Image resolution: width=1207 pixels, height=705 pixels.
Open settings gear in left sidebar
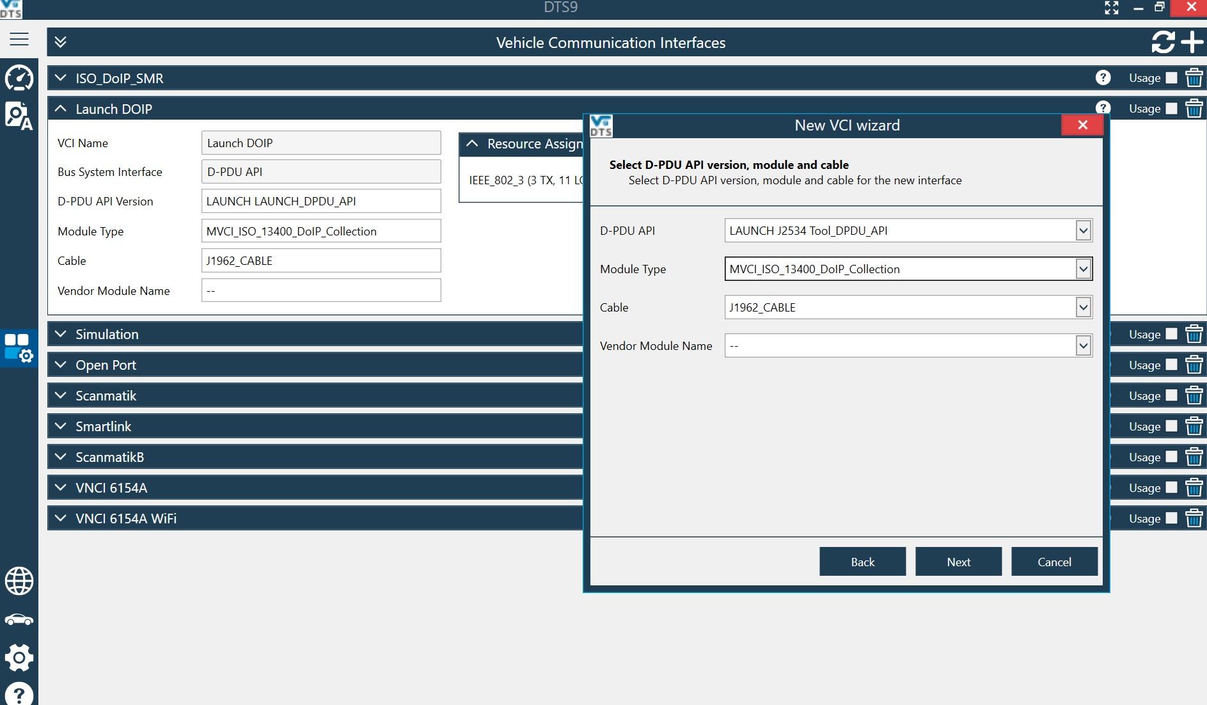click(19, 657)
